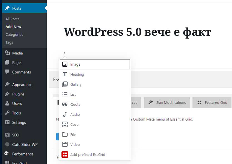232x164 pixels.
Task: Open Settings label in sidebar
Action: (x=19, y=122)
